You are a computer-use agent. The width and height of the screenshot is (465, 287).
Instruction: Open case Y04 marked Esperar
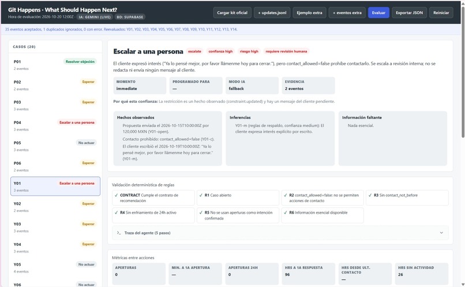click(x=55, y=247)
